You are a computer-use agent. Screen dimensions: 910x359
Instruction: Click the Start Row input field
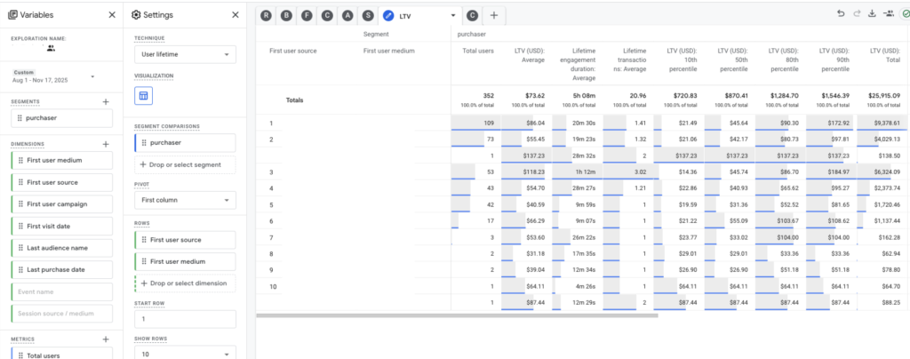(185, 319)
